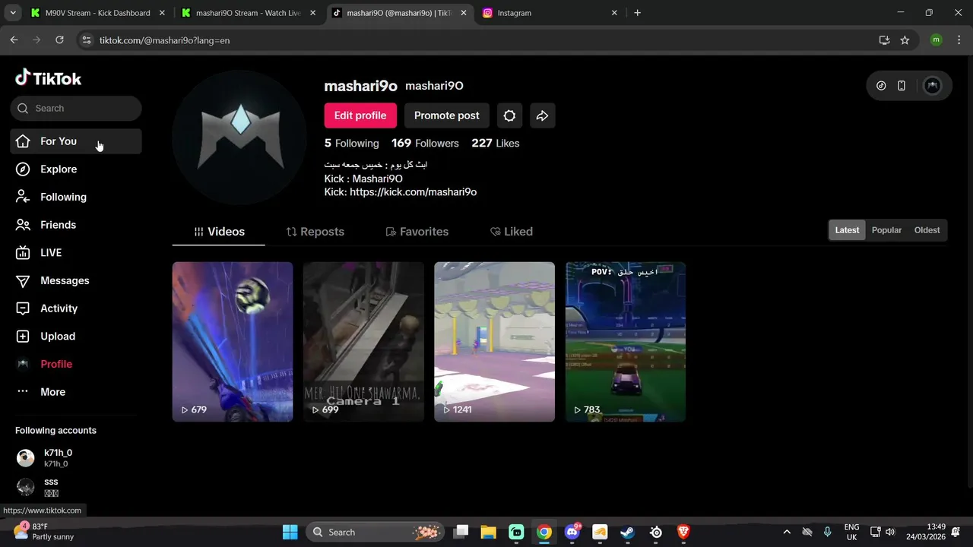This screenshot has height=547, width=973.
Task: Switch to the Reposts tab
Action: coord(315,232)
